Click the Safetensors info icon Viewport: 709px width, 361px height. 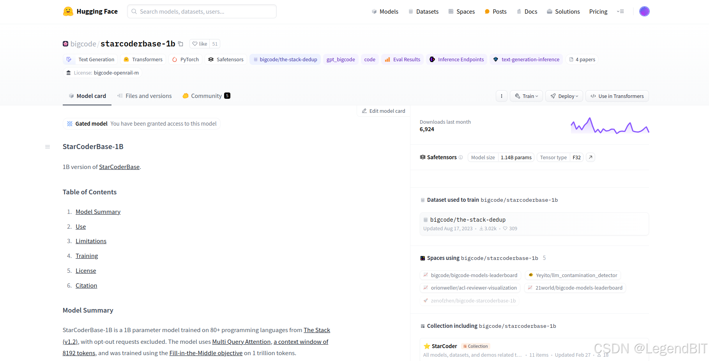click(461, 157)
